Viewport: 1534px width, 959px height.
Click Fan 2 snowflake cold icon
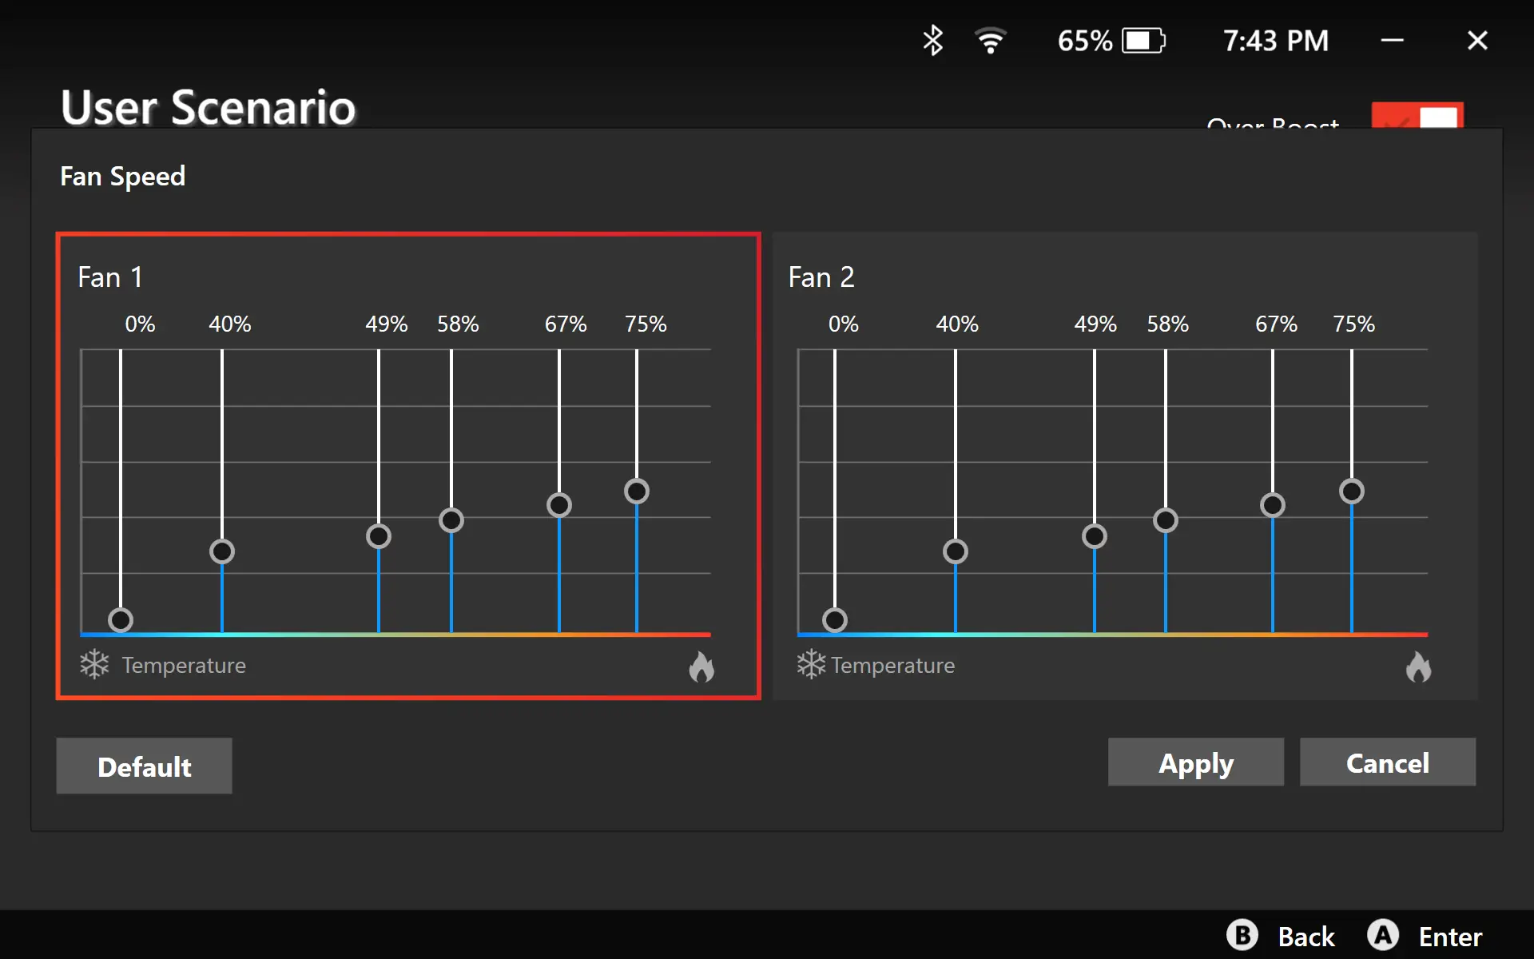tap(810, 664)
